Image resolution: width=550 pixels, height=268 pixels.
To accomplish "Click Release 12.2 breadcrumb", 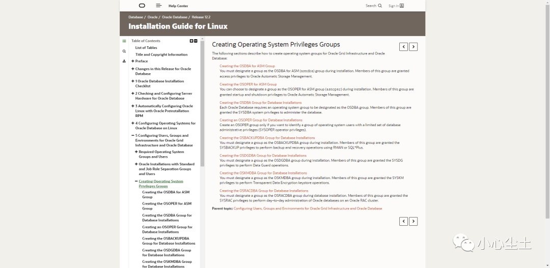I will pyautogui.click(x=201, y=17).
